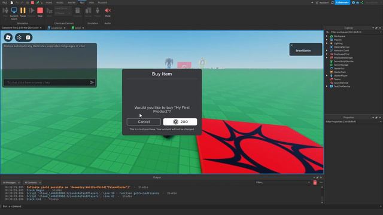Expand the StarterPlayer node
This screenshot has height=215, width=383.
point(327,76)
